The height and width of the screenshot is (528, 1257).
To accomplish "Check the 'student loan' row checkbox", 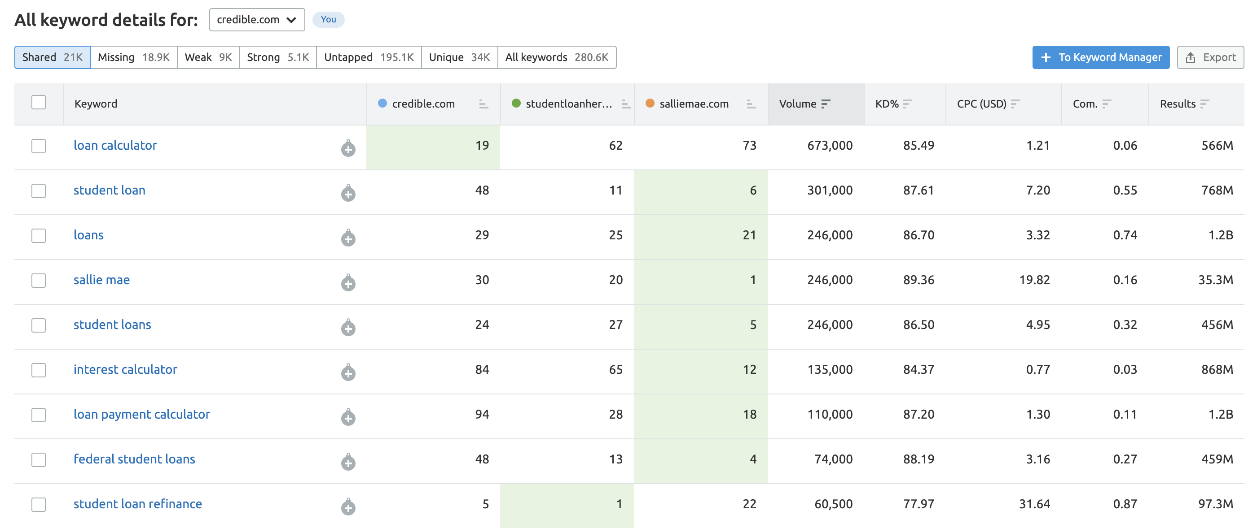I will pyautogui.click(x=39, y=191).
